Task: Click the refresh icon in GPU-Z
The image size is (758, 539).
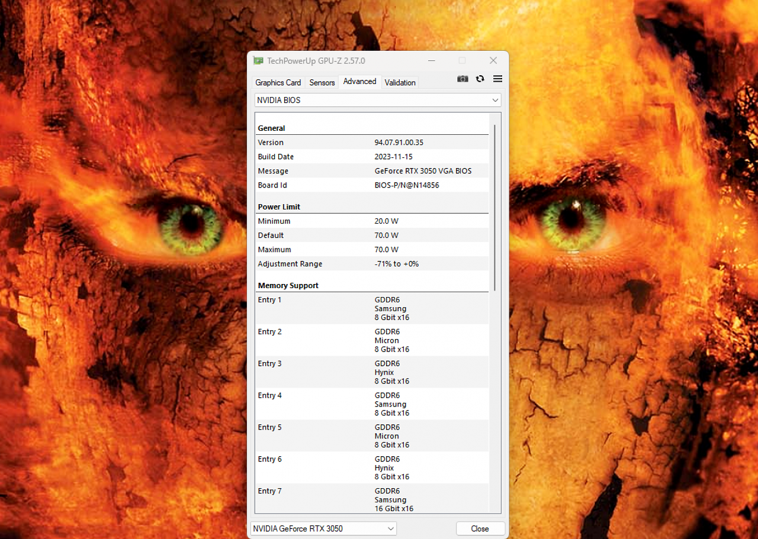Action: click(x=480, y=79)
